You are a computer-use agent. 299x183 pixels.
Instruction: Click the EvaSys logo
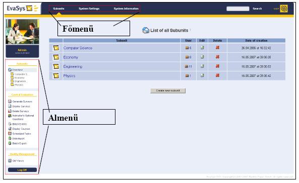(x=23, y=9)
